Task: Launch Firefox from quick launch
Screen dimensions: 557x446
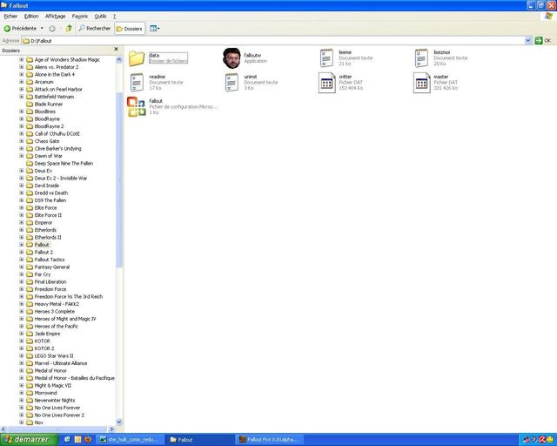Action: 88,440
